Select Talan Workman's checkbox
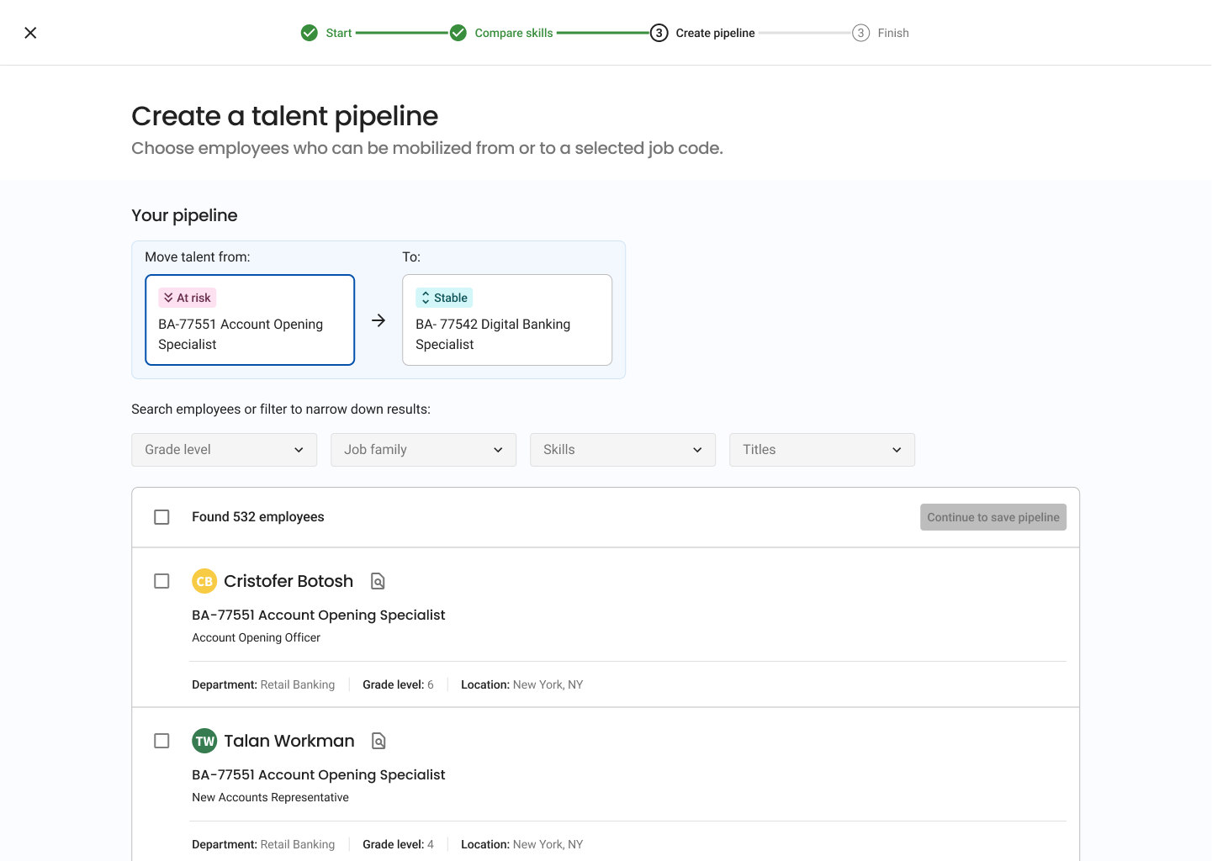1212x861 pixels. pos(162,741)
